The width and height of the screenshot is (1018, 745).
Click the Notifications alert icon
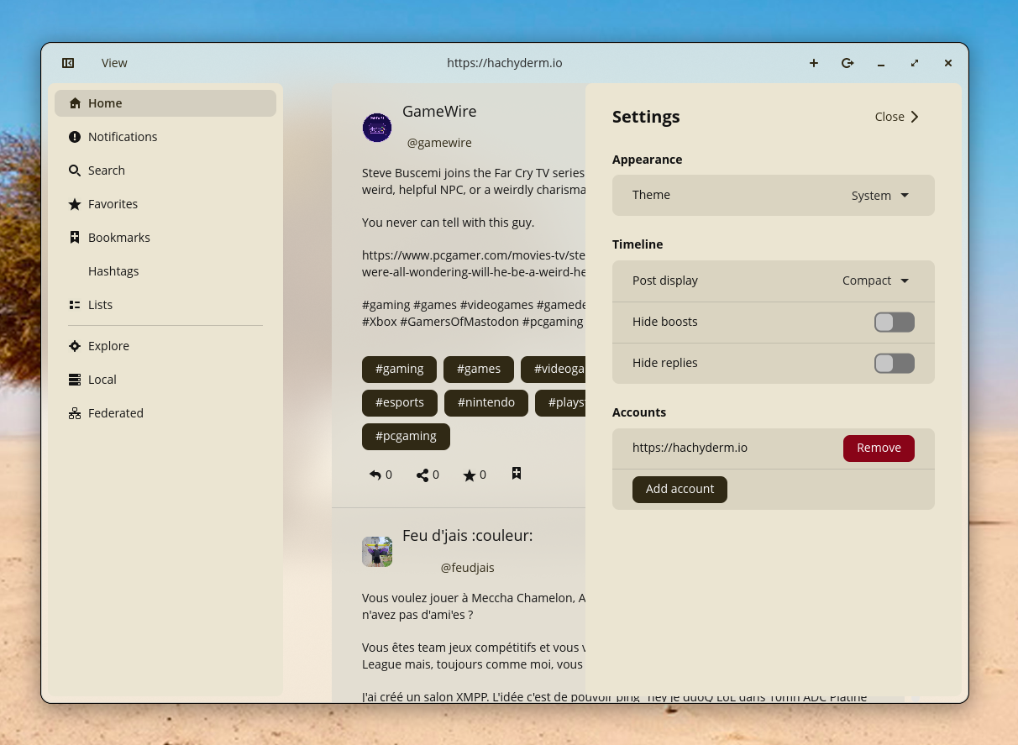click(75, 137)
